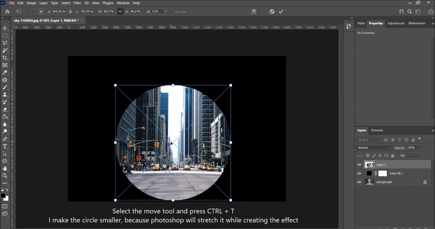The image size is (435, 229).
Task: Toggle lock position icon in Layers
Action: point(380,156)
